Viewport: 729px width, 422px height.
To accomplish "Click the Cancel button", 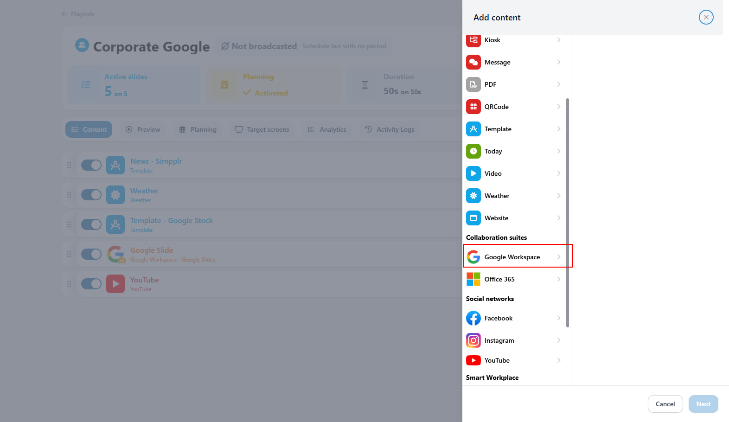I will (x=665, y=404).
